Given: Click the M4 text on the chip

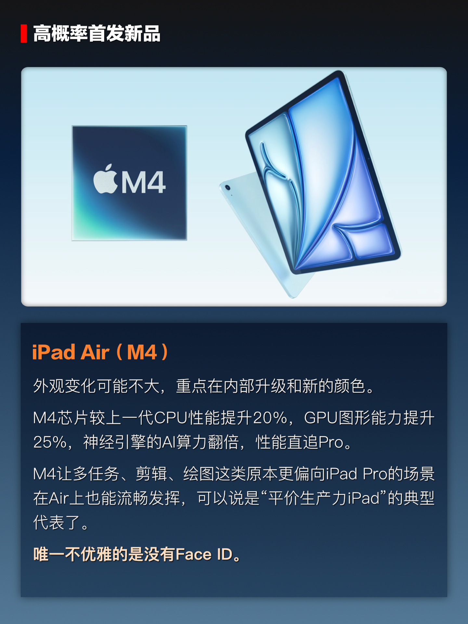Looking at the screenshot, I should point(143,182).
